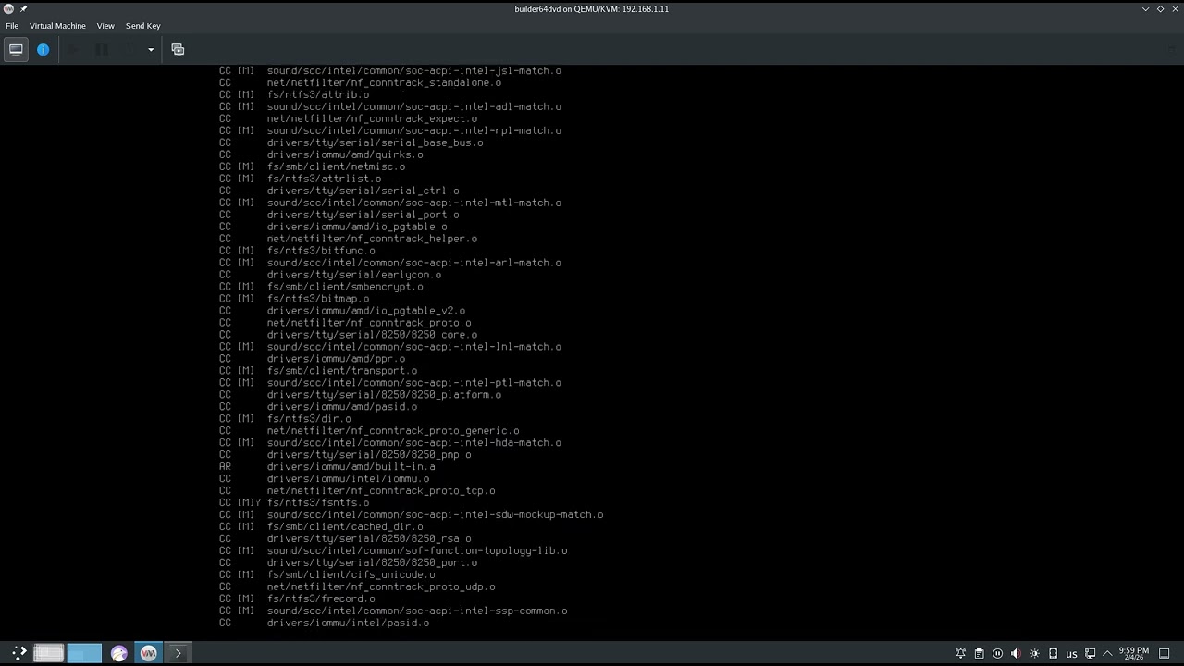
Task: Open the Konsole terminal taskbar entry
Action: (178, 653)
